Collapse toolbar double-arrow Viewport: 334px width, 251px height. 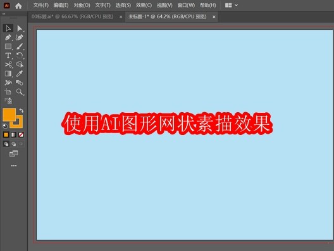[4, 14]
